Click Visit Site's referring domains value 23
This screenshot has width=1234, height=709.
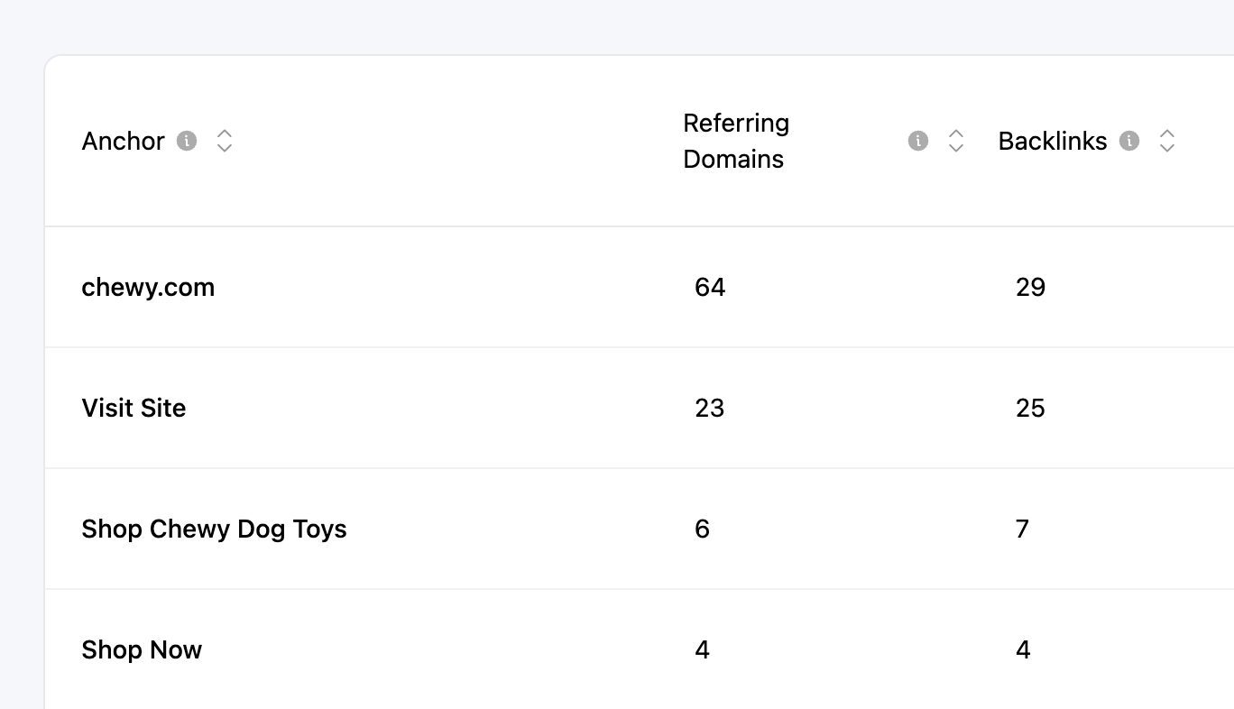pyautogui.click(x=710, y=408)
